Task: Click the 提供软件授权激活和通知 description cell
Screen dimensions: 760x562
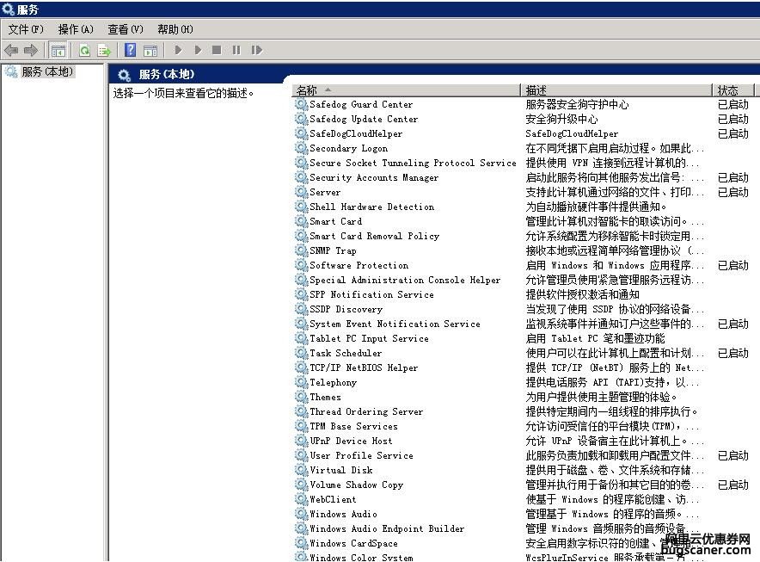Action: coord(583,294)
